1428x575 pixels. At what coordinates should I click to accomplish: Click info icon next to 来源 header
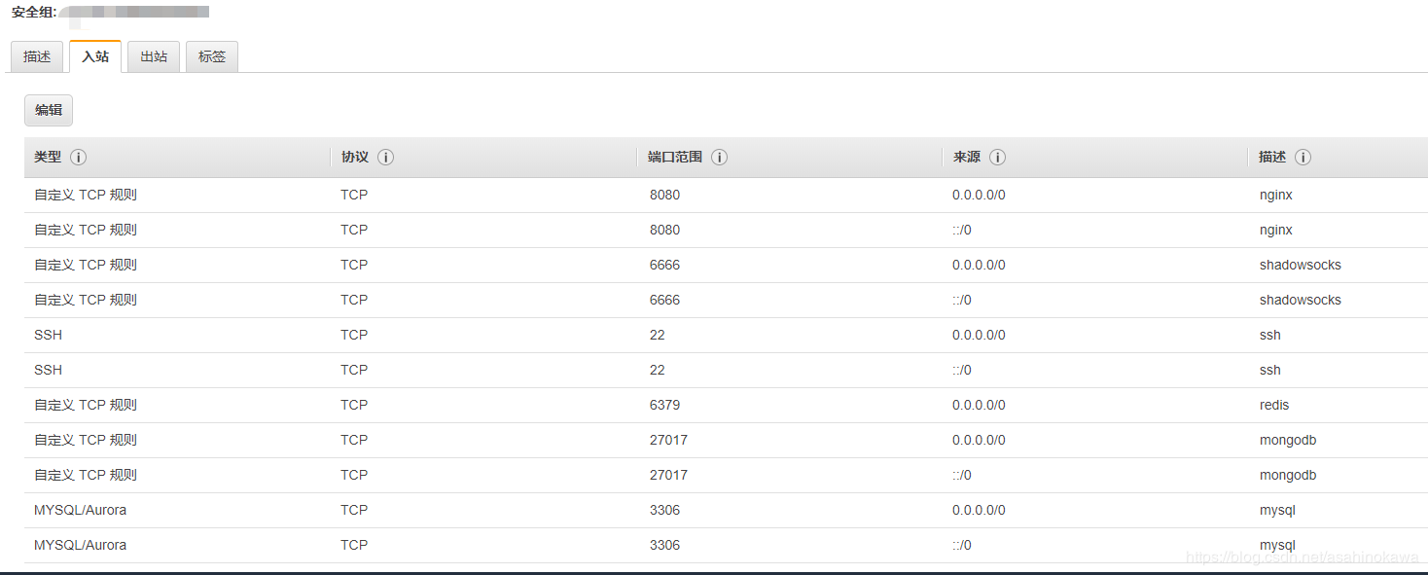pyautogui.click(x=998, y=158)
